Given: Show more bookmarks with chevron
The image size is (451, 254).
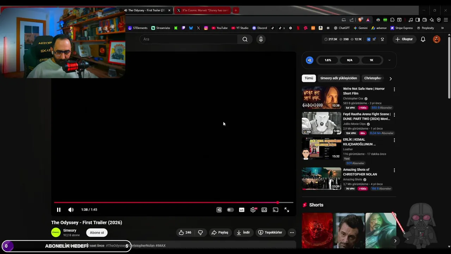Looking at the screenshot, I should [x=443, y=28].
